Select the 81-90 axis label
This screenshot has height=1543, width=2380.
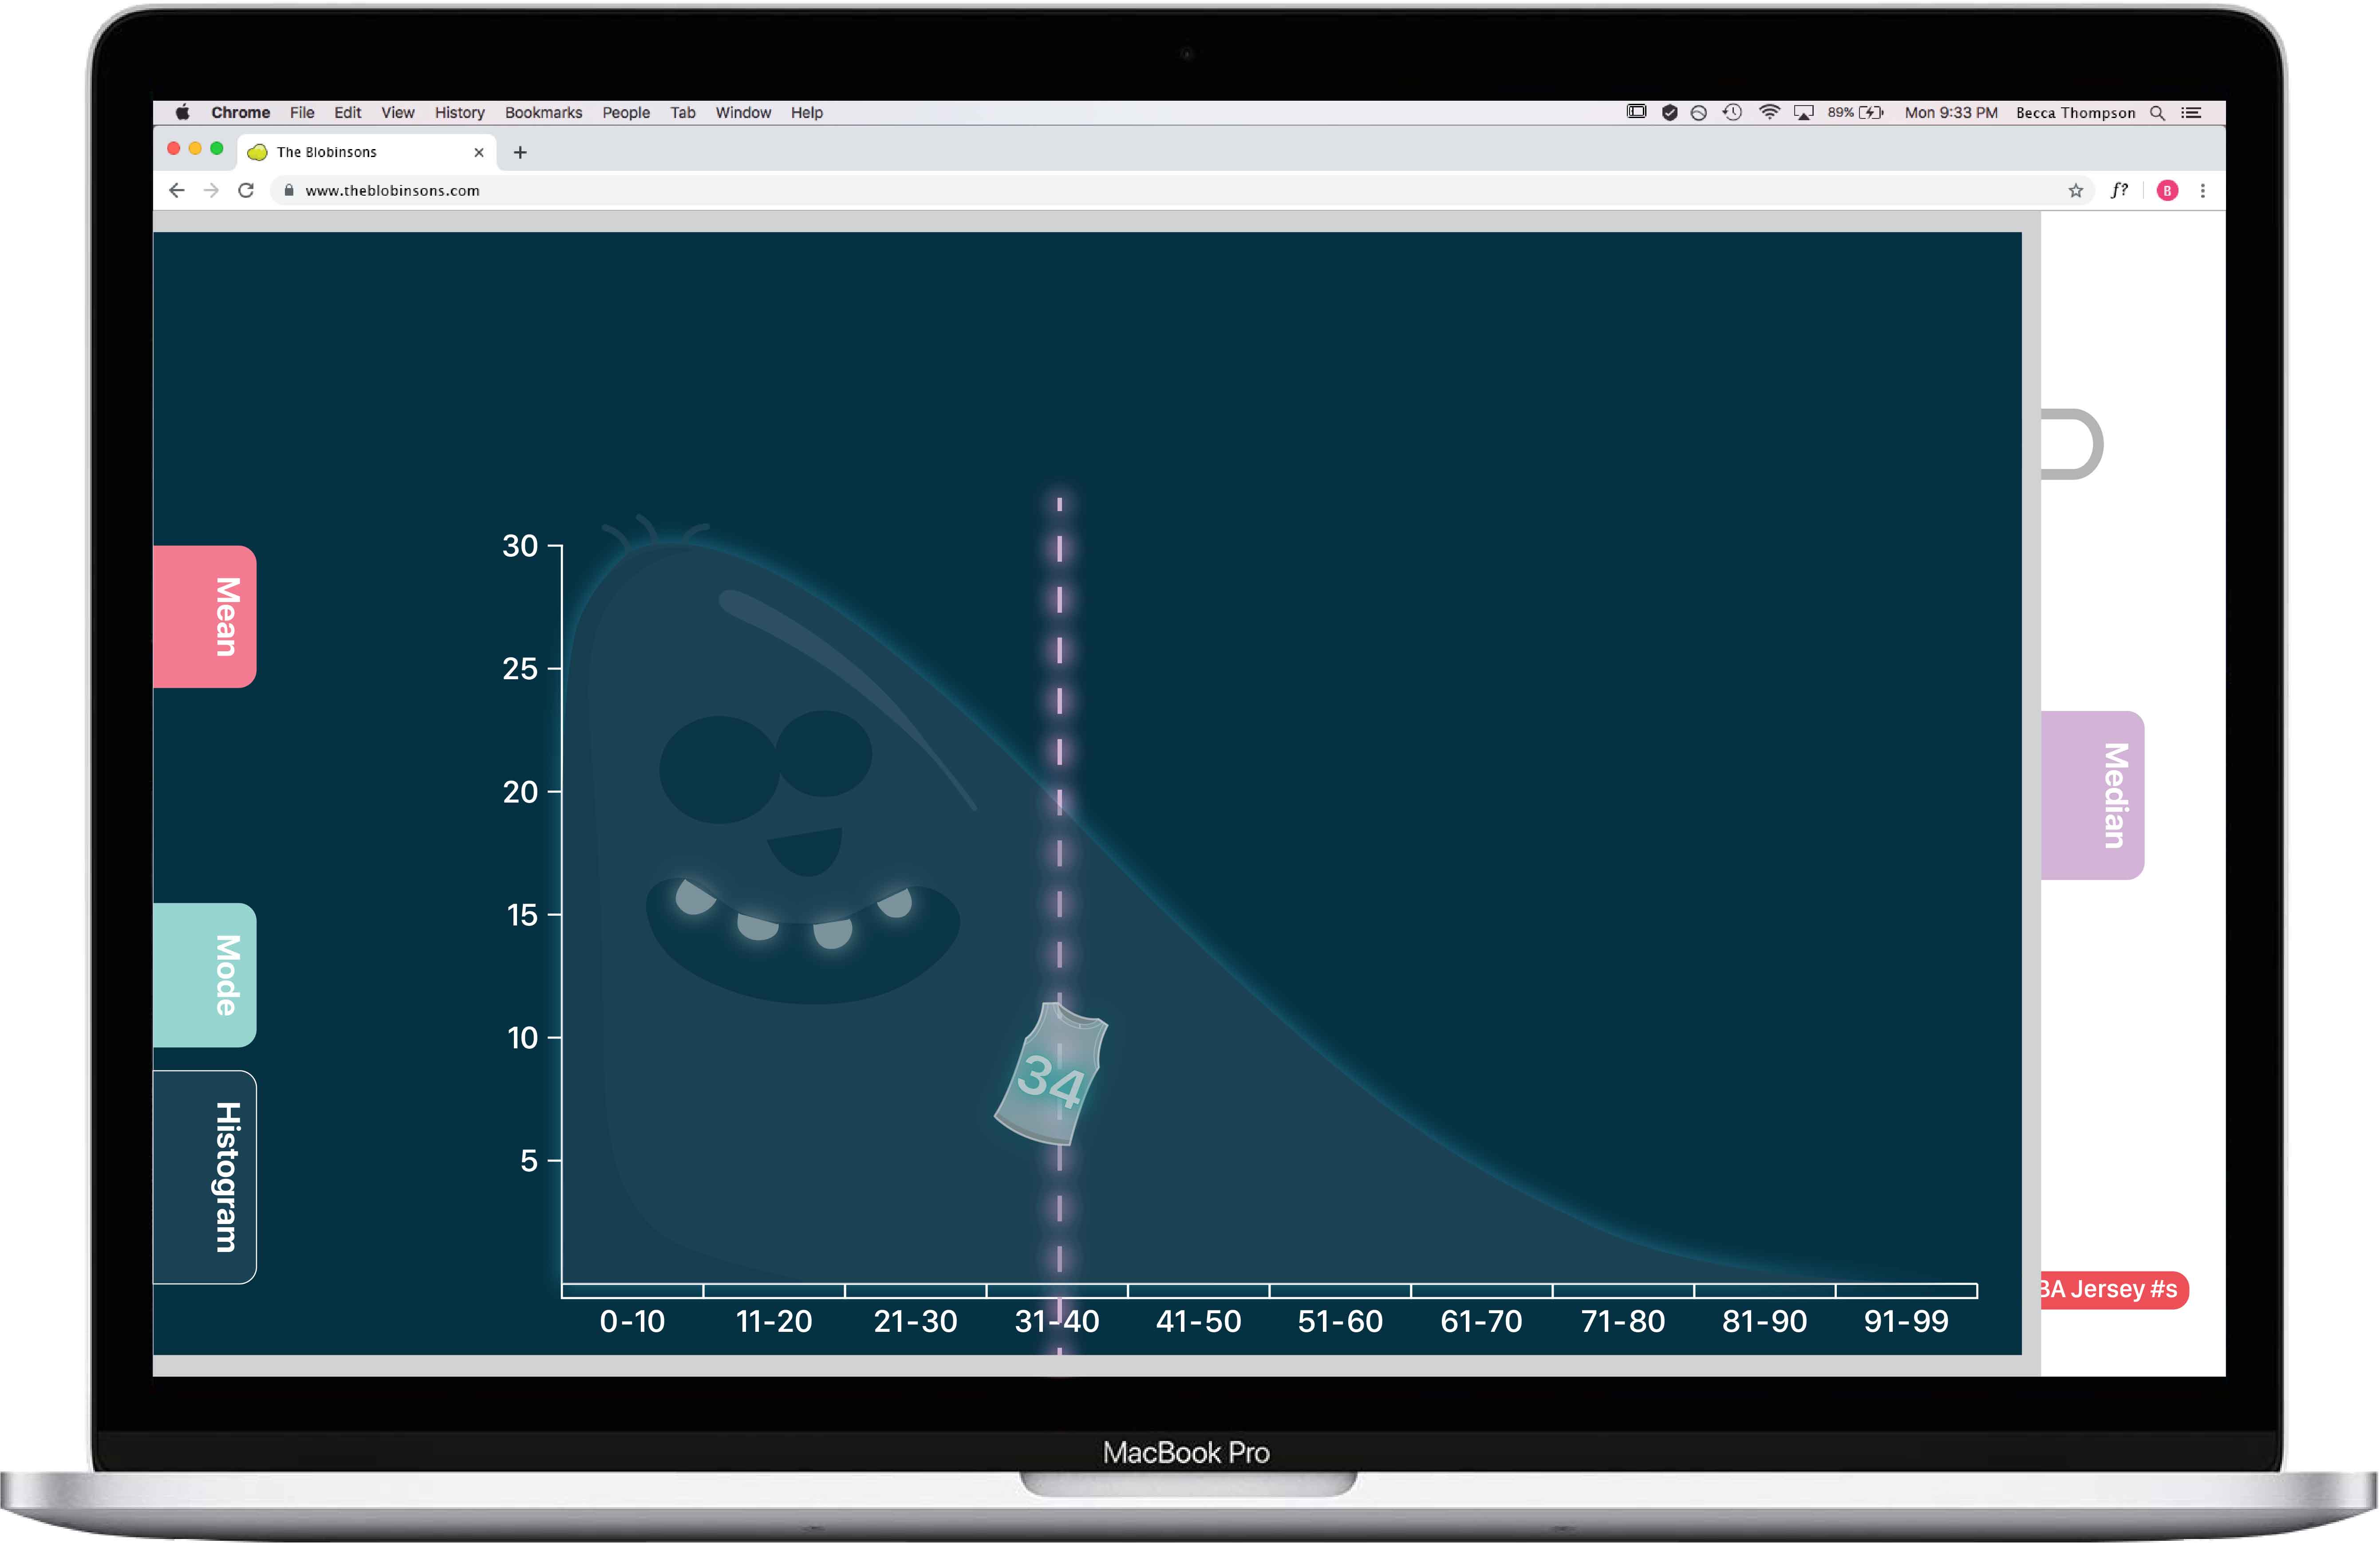(x=1764, y=1321)
